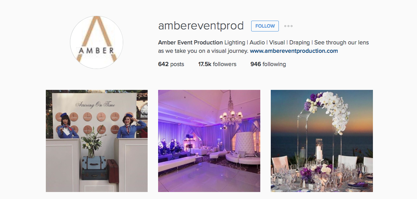Open the www.ambereventproduction.com website link
Viewport: 417px width, 199px height.
tap(294, 51)
